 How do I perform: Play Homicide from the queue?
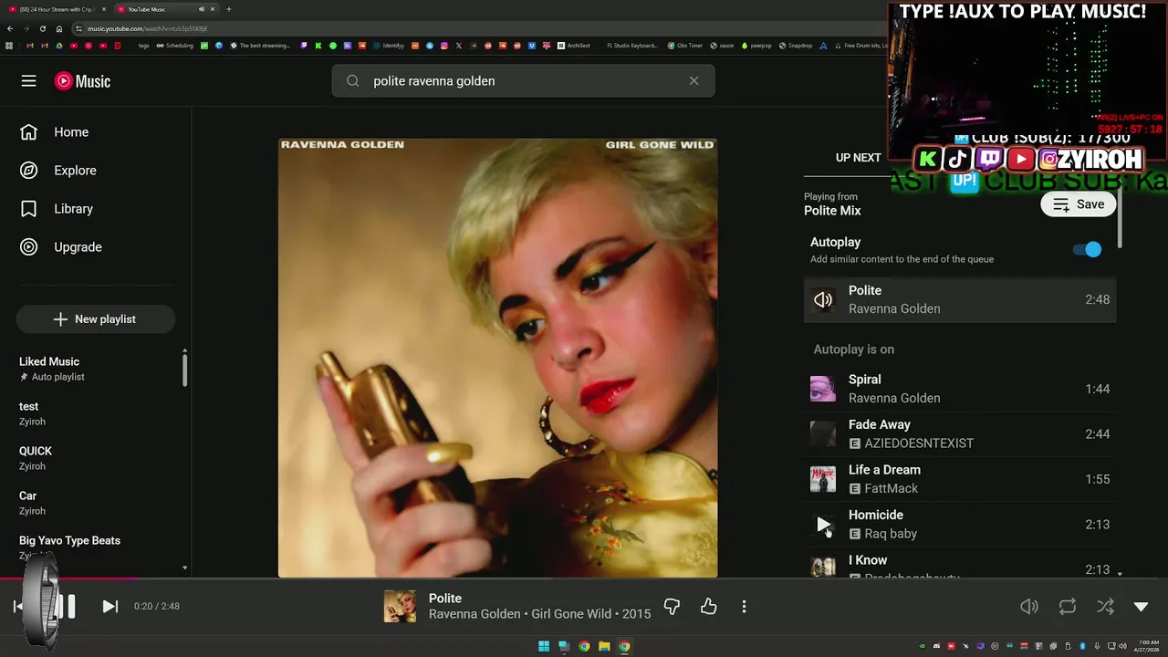tap(823, 525)
